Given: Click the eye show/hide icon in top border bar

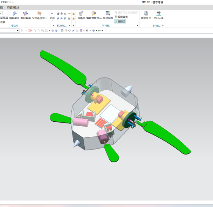Looking at the screenshot, I should click(x=52, y=30).
